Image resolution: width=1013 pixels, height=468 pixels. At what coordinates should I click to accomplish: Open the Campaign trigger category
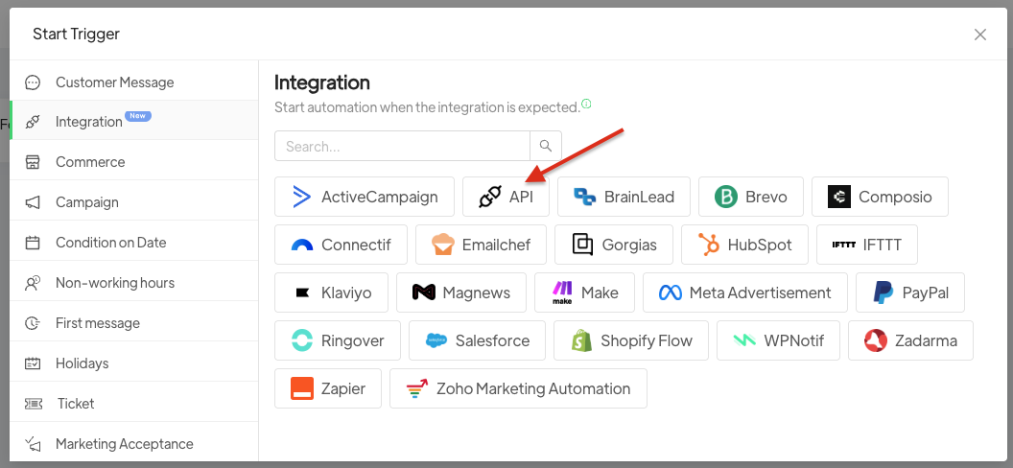pos(87,202)
